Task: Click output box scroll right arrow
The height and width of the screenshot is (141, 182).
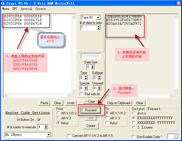Action: pos(171,95)
